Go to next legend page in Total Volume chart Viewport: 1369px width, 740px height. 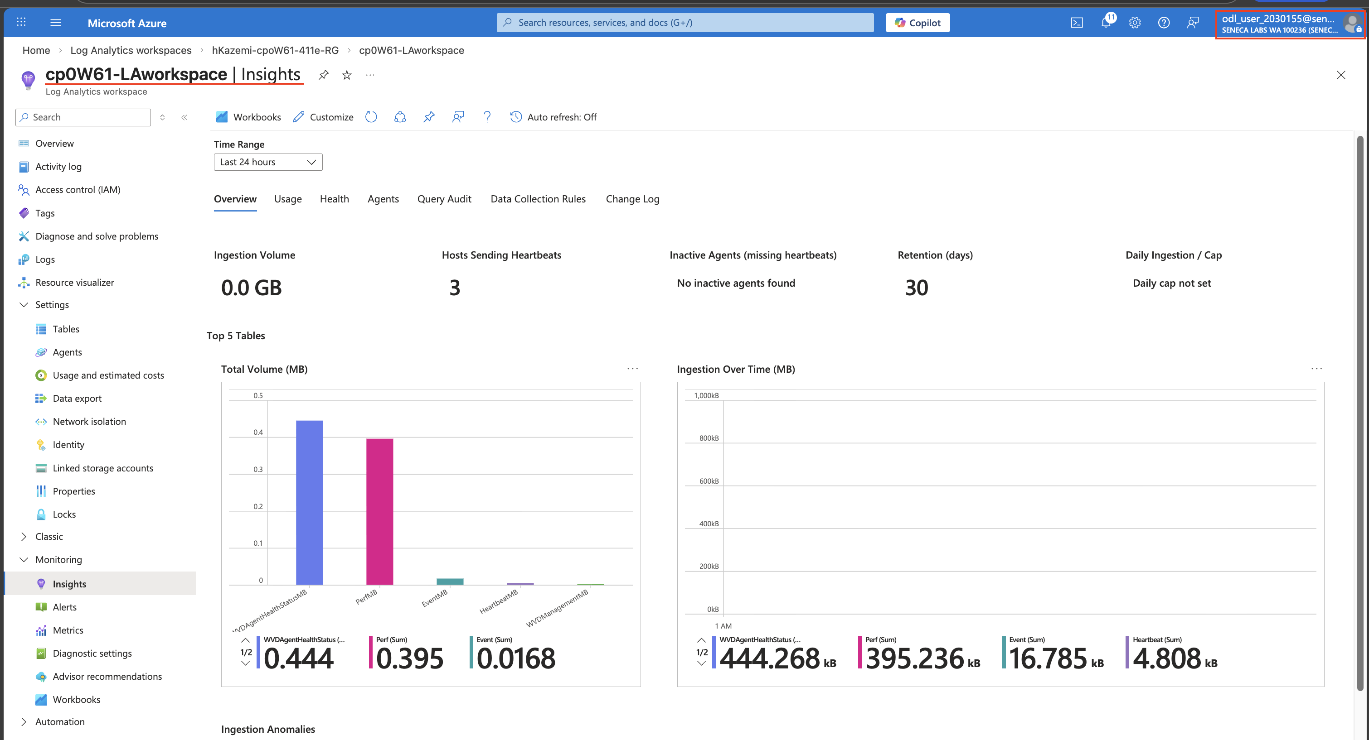click(246, 663)
